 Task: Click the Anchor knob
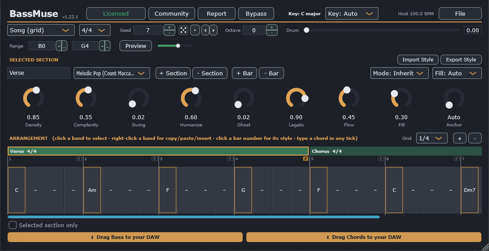click(x=454, y=98)
